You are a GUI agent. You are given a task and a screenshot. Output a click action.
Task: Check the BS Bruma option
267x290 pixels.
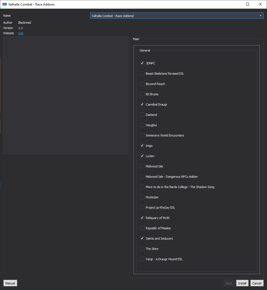click(142, 94)
